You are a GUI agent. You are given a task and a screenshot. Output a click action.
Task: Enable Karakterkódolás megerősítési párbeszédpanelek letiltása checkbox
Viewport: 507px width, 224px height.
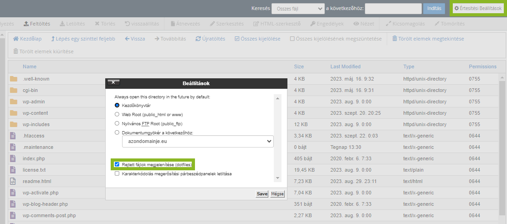coord(118,173)
